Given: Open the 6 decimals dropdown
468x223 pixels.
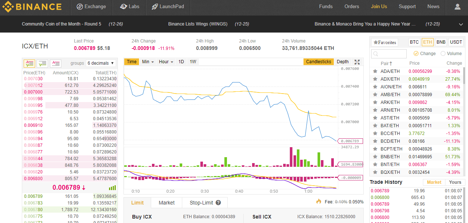Looking at the screenshot, I should point(101,63).
